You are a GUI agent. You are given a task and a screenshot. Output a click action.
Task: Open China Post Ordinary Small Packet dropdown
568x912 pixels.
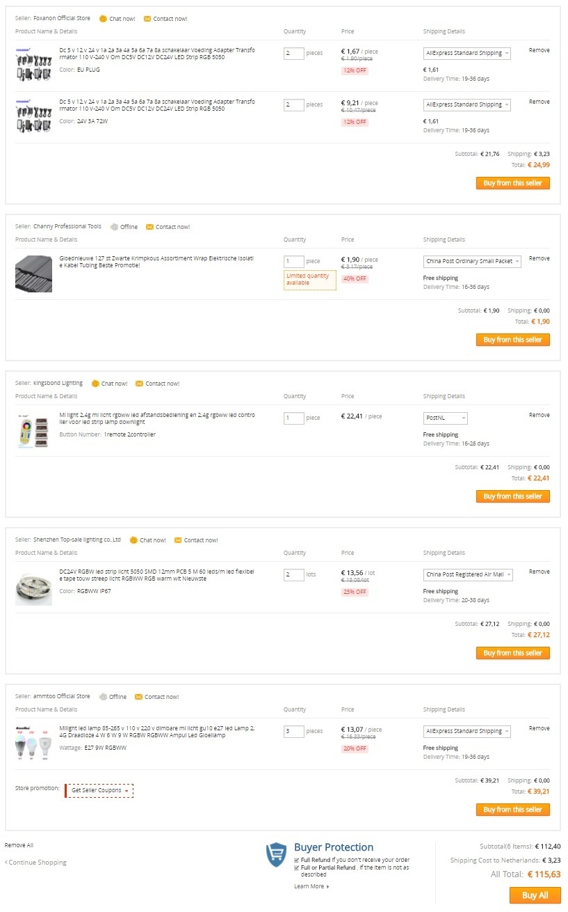(x=472, y=262)
